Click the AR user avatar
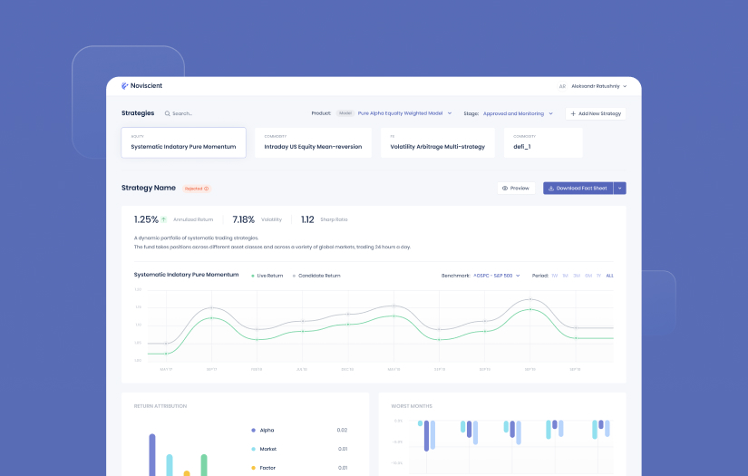Viewport: 748px width, 476px height. [x=562, y=86]
